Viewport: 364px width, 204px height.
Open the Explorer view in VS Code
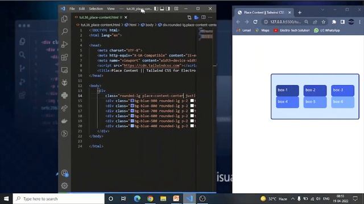pos(64,19)
